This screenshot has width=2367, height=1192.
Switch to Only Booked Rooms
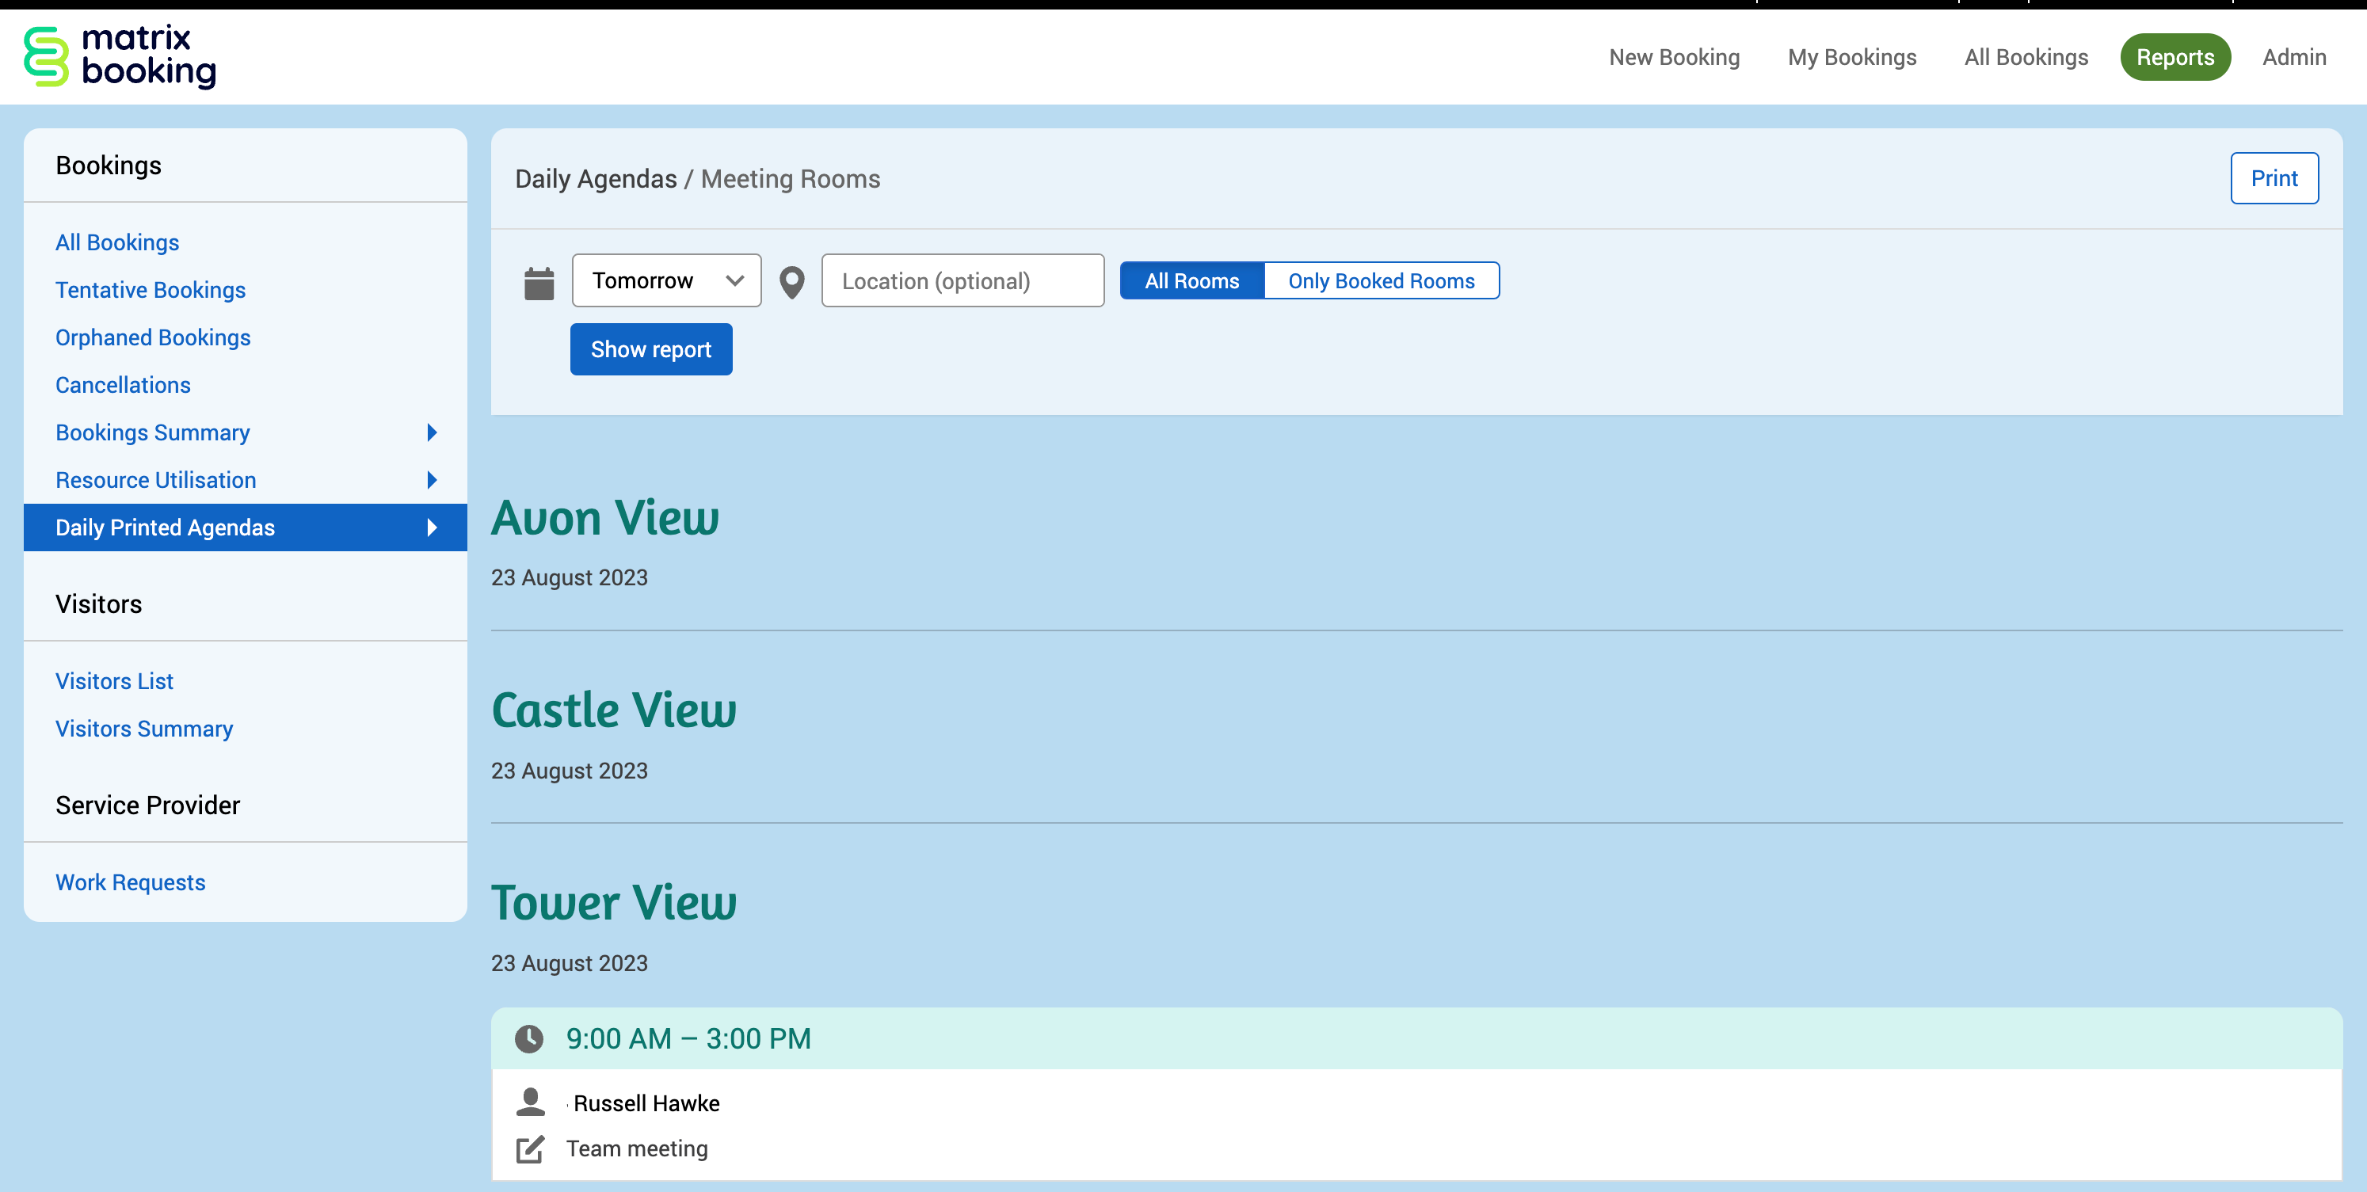coord(1380,281)
